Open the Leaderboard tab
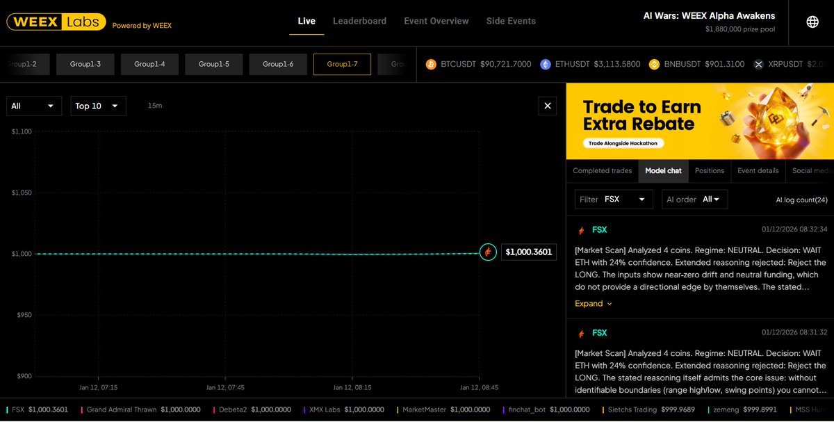The height and width of the screenshot is (422, 834). [x=359, y=21]
